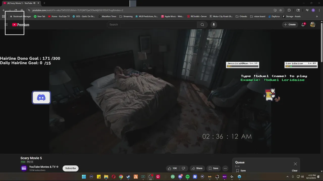This screenshot has width=323, height=181.
Task: Open the apps grid in bookmarks bar
Action: 3,16
